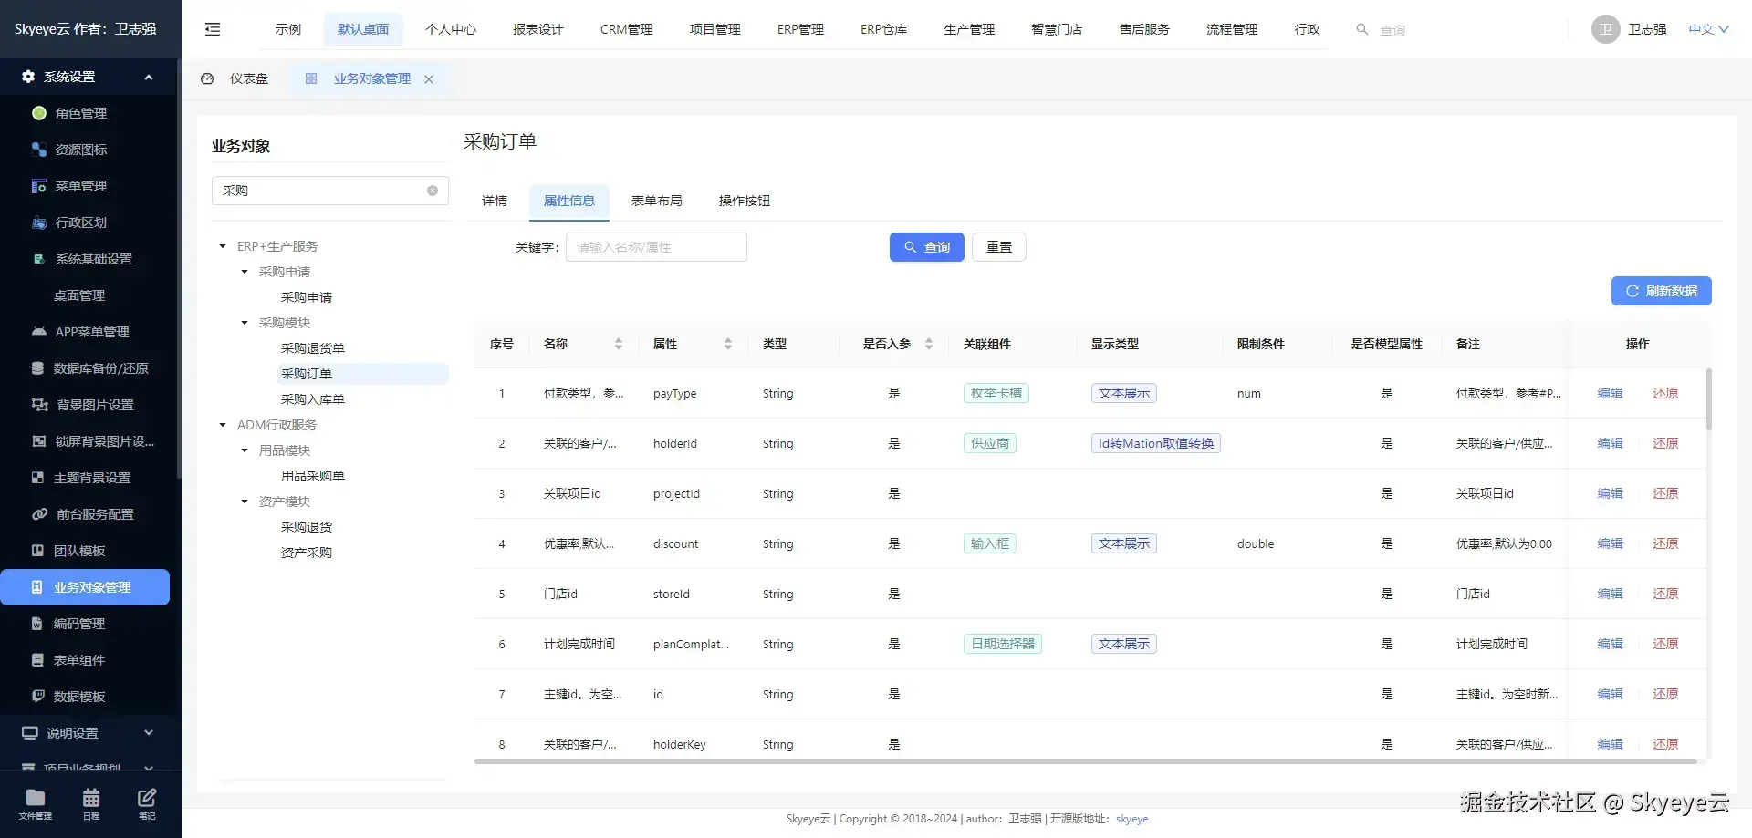Click the 系统设置 gear icon
Viewport: 1752px width, 838px height.
(28, 77)
